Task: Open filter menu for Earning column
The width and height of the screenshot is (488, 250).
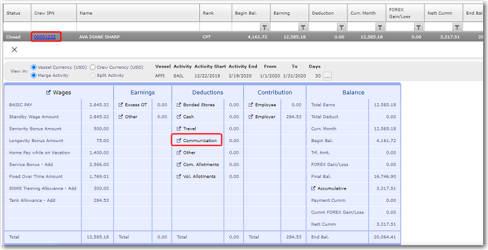Action: pyautogui.click(x=303, y=27)
